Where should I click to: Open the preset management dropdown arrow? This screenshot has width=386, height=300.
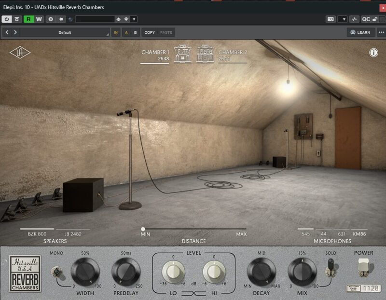pyautogui.click(x=134, y=19)
